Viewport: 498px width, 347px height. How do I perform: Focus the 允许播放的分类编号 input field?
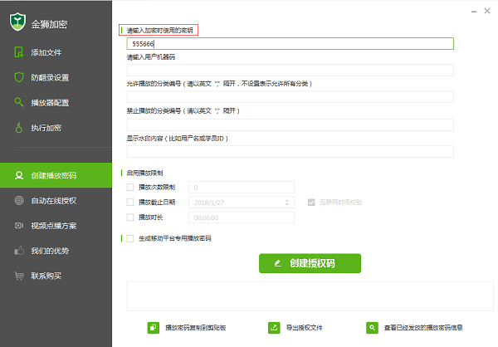click(290, 97)
